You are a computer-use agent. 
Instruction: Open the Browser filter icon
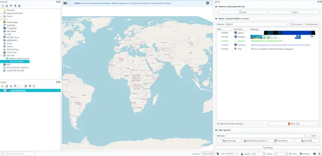[11, 6]
